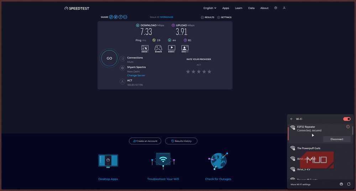Open Results History button
This screenshot has height=191, width=356.
point(181,141)
